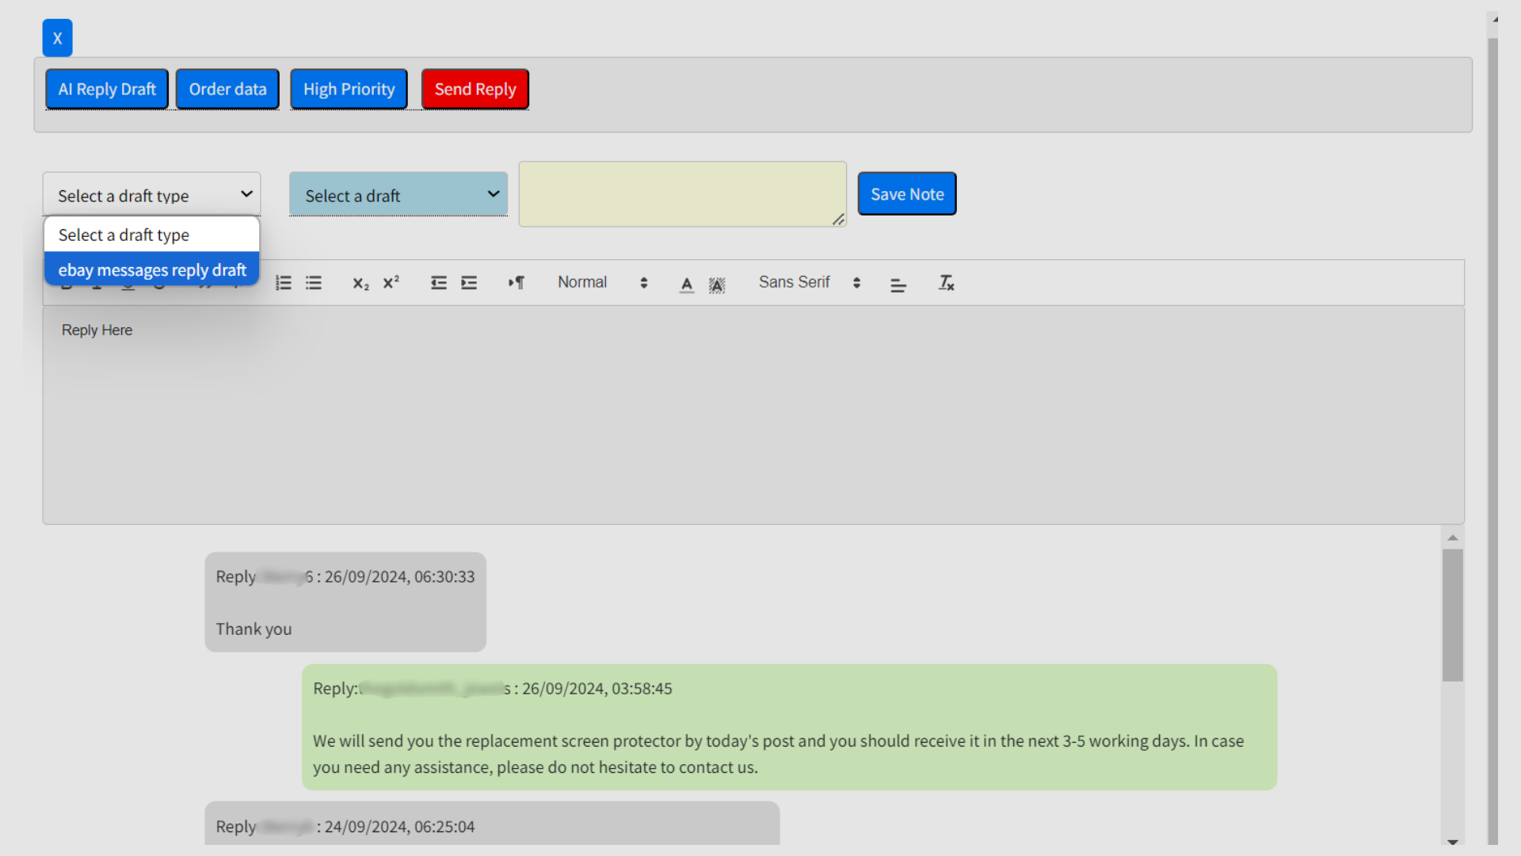Viewport: 1521px width, 856px height.
Task: Decrease text indent
Action: pyautogui.click(x=439, y=283)
